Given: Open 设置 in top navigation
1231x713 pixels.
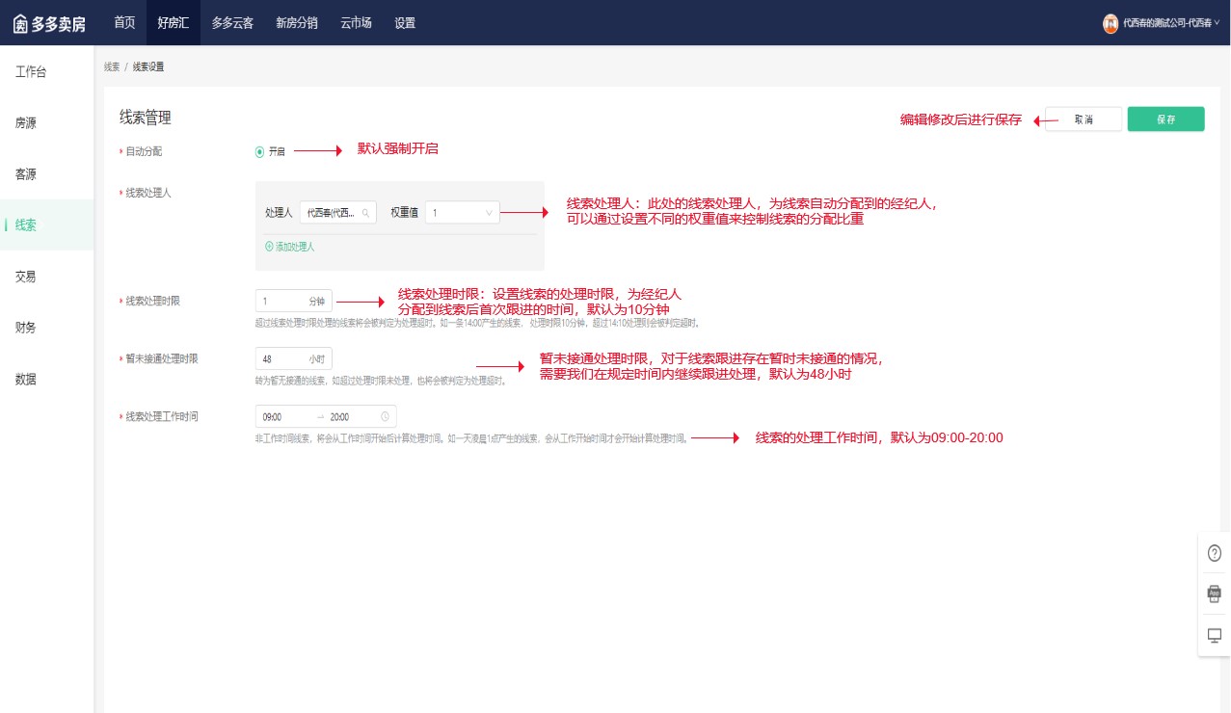Looking at the screenshot, I should 405,22.
